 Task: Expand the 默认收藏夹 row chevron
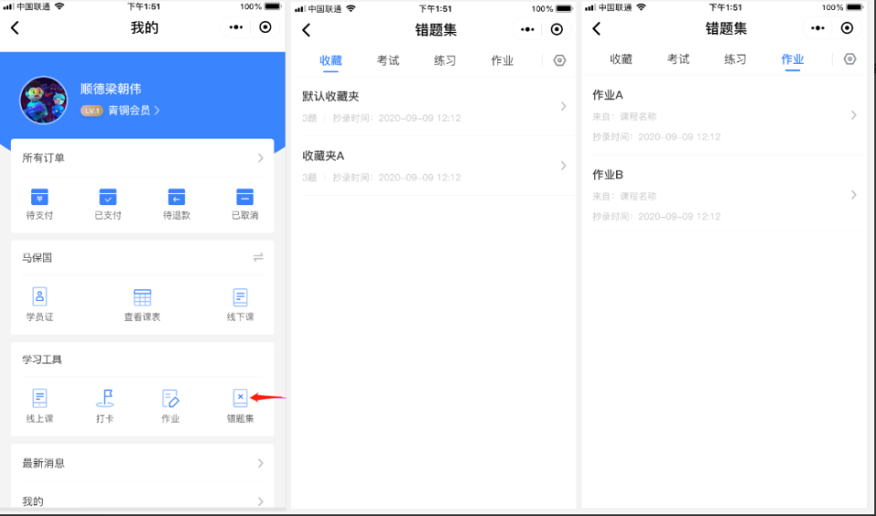563,106
